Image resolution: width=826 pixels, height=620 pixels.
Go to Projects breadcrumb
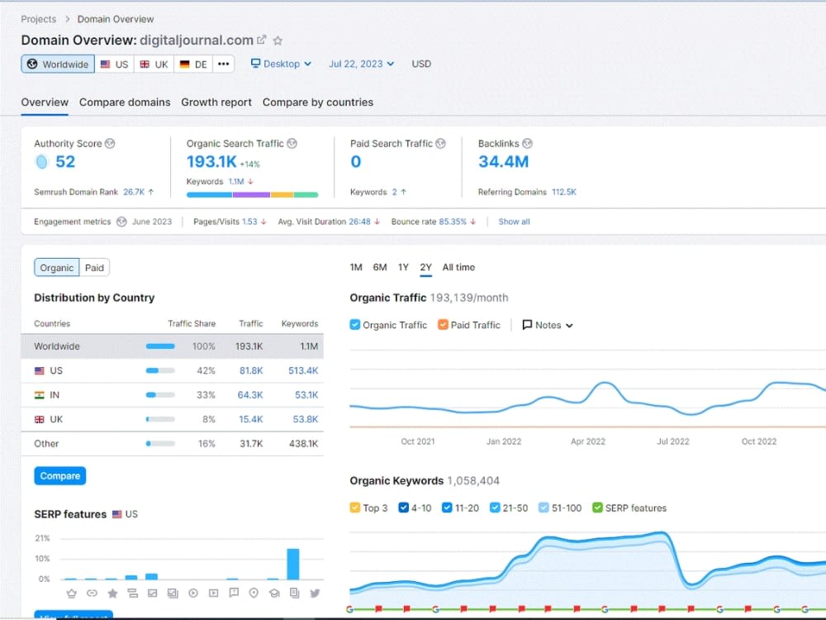(x=39, y=19)
